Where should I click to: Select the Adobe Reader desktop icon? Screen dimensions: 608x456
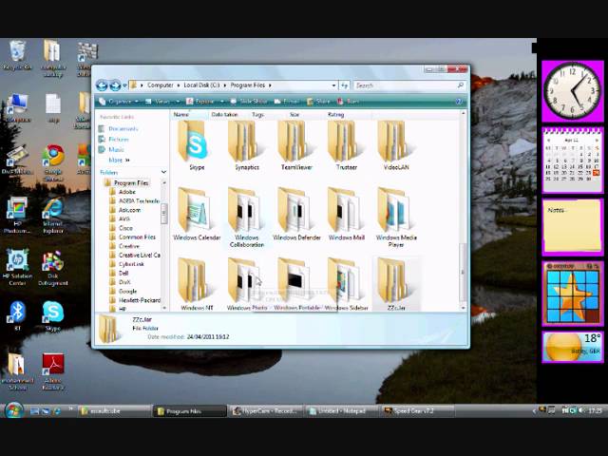(53, 371)
